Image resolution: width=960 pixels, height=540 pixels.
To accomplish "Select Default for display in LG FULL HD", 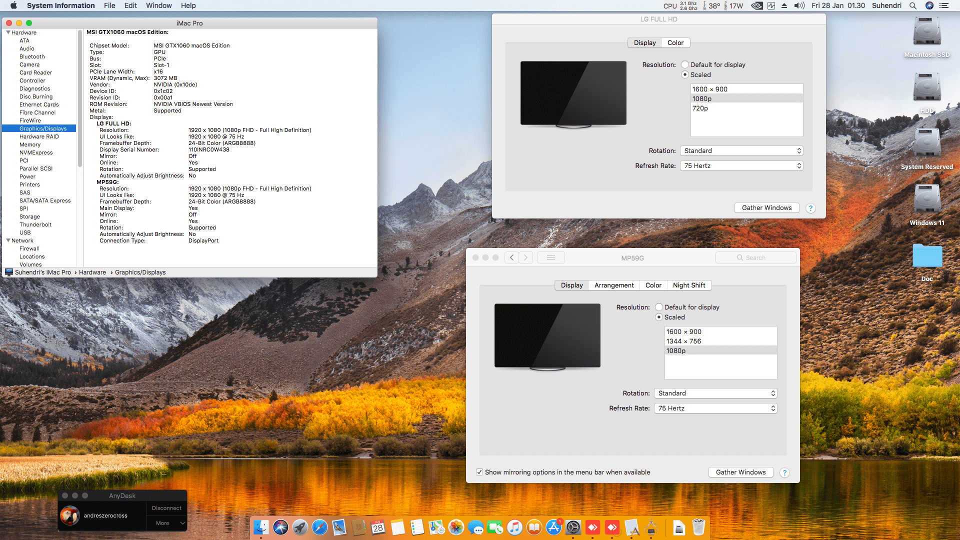I will [x=685, y=64].
